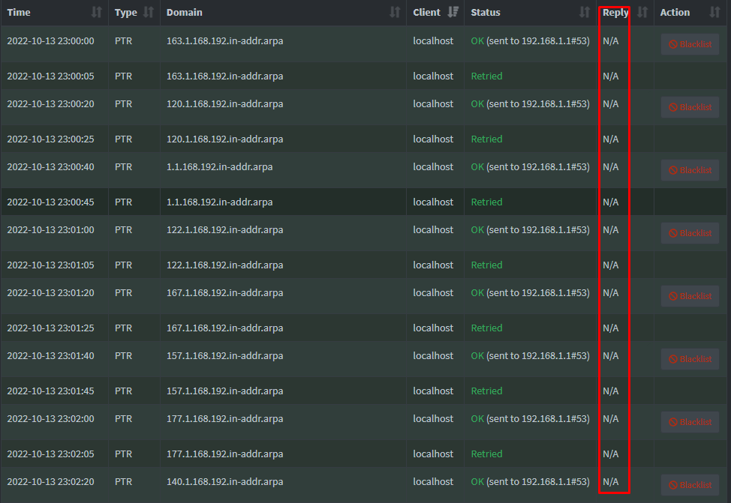Click the Blacklist button on the last row
731x503 pixels.
tap(689, 485)
